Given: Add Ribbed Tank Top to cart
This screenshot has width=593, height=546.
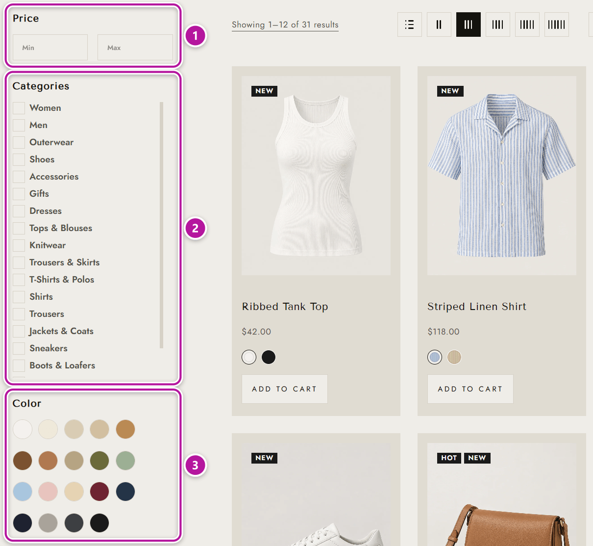Looking at the screenshot, I should 285,389.
